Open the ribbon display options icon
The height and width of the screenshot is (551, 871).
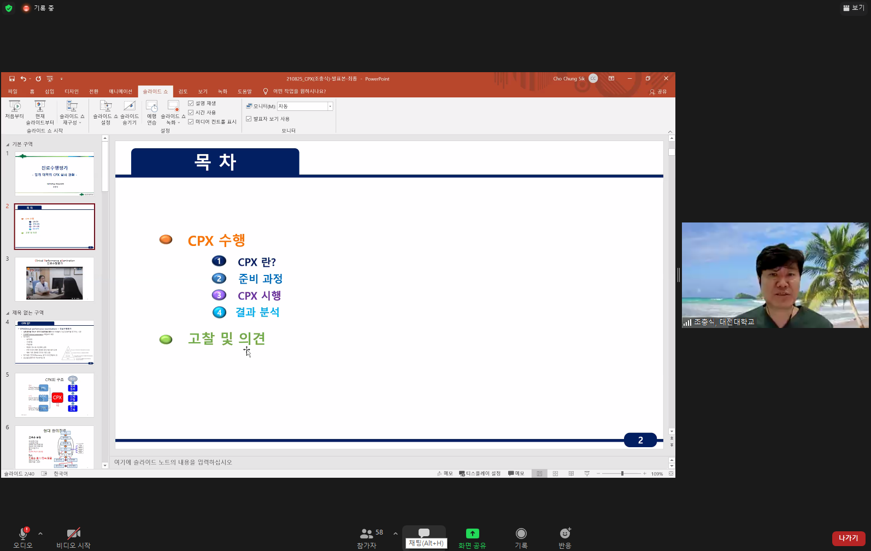[x=611, y=79]
